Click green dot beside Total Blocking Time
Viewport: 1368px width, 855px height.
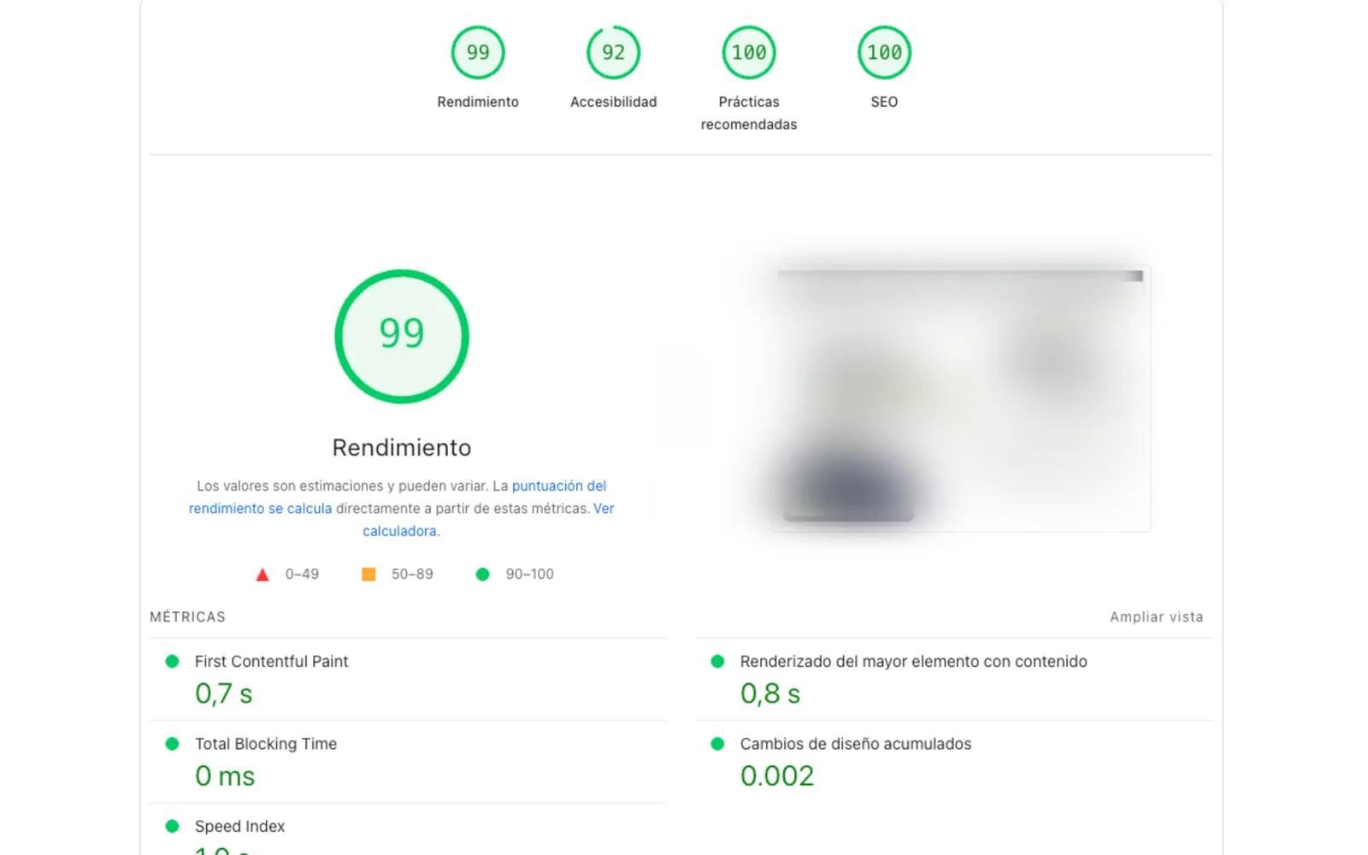click(172, 744)
